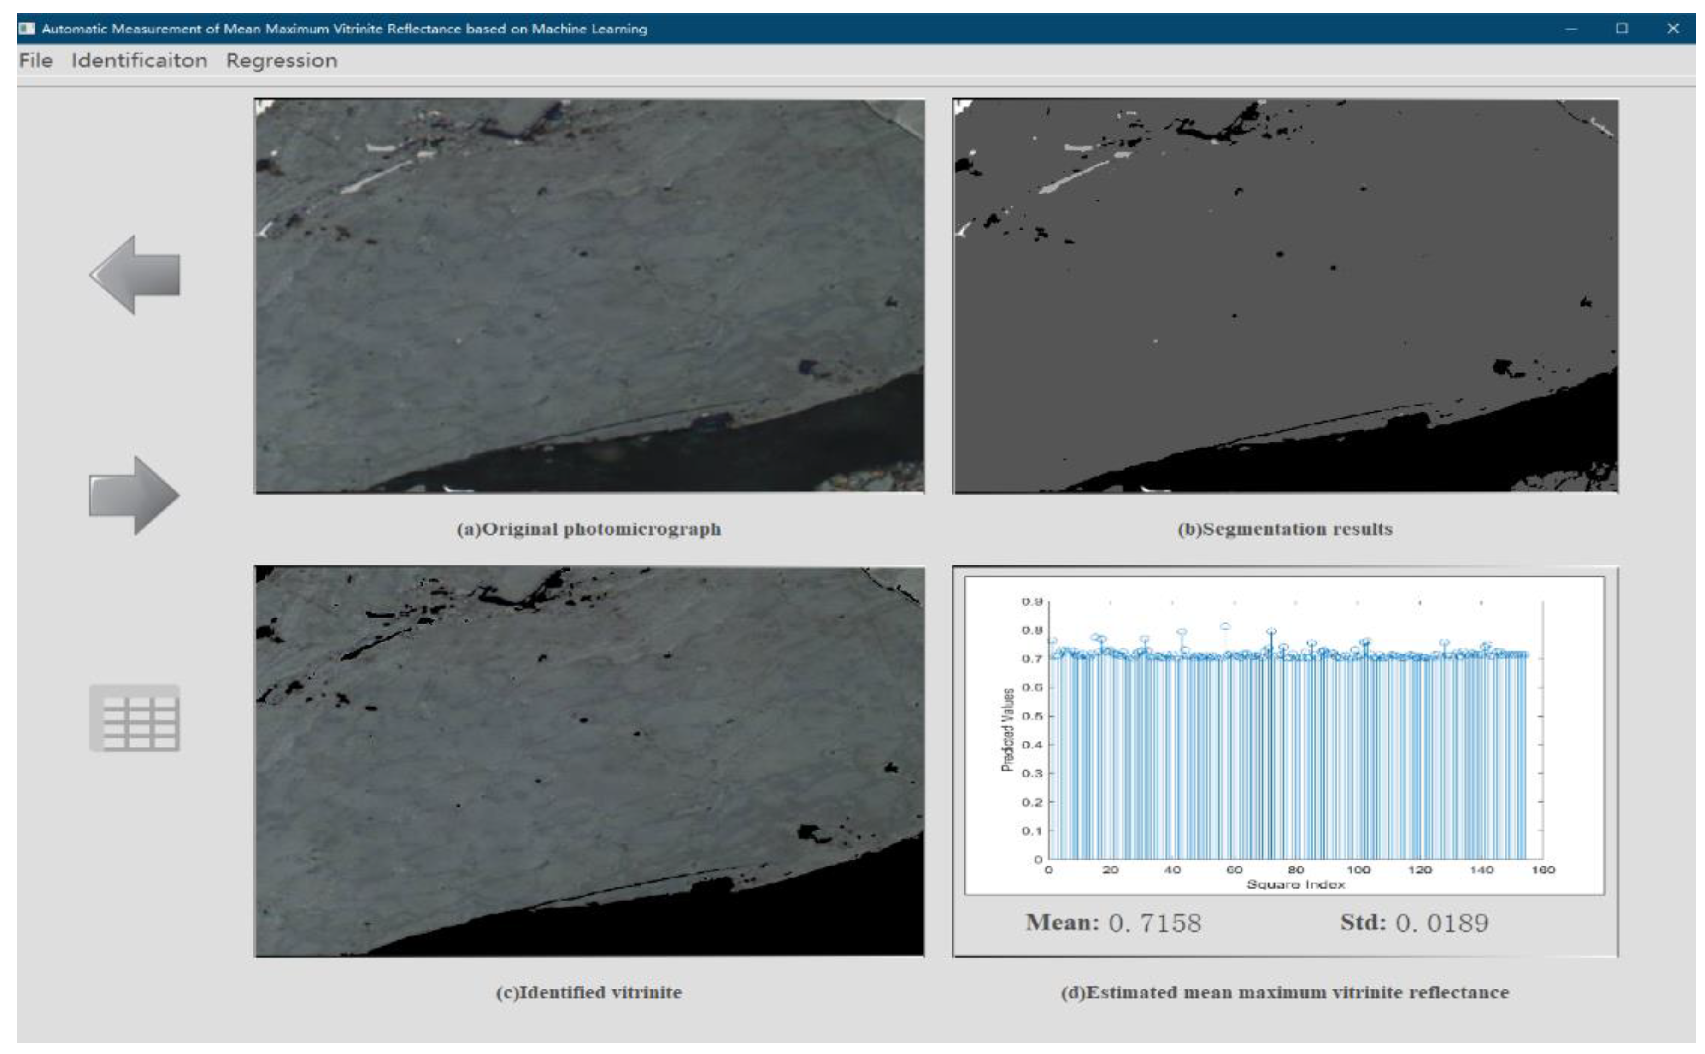The height and width of the screenshot is (1054, 1705).
Task: Click the Std value 0.0189 text
Action: point(1441,923)
